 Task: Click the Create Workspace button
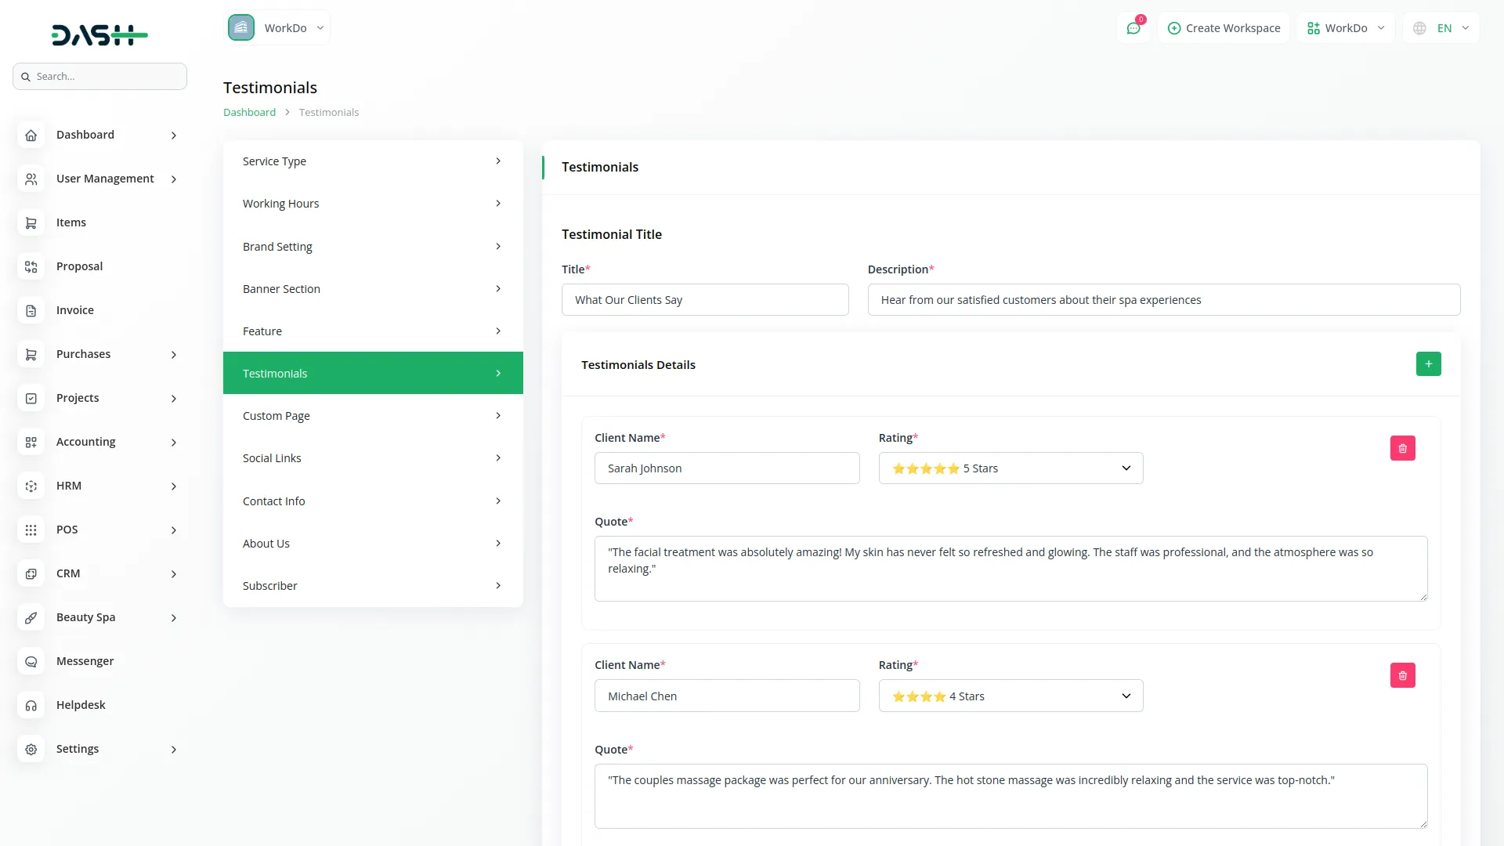click(x=1224, y=28)
